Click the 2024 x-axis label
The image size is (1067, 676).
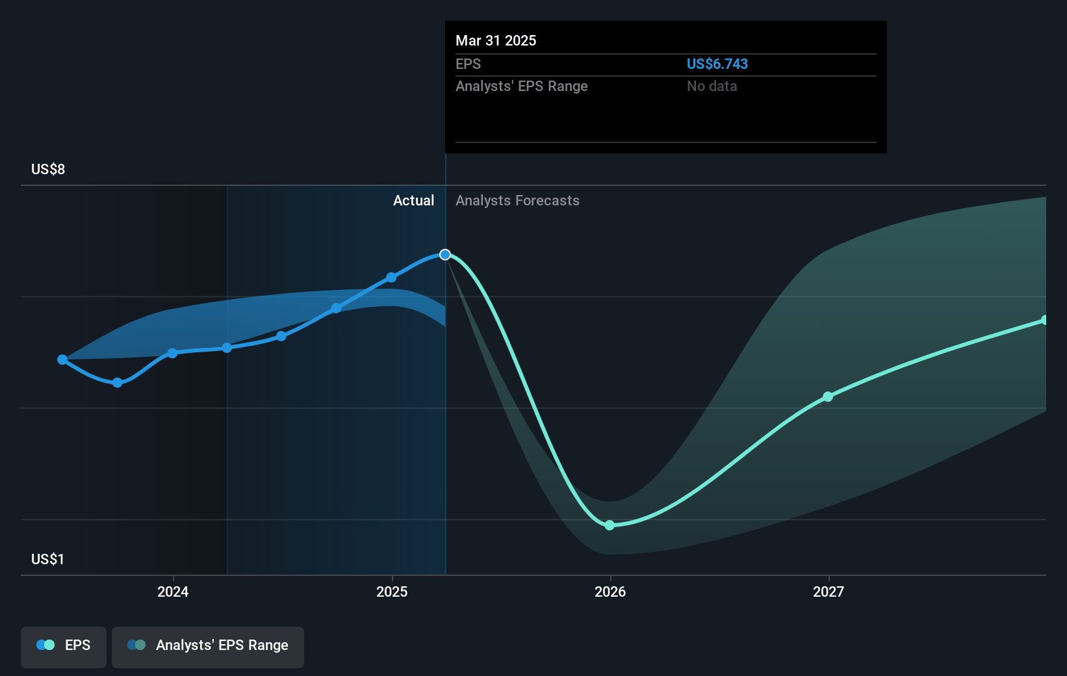click(173, 591)
